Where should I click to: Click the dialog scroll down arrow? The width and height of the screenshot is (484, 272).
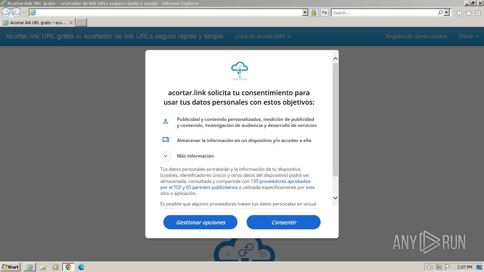click(x=335, y=198)
